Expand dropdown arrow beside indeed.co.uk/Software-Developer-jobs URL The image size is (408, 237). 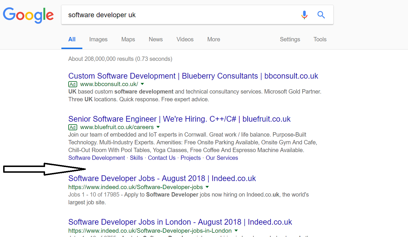click(207, 187)
